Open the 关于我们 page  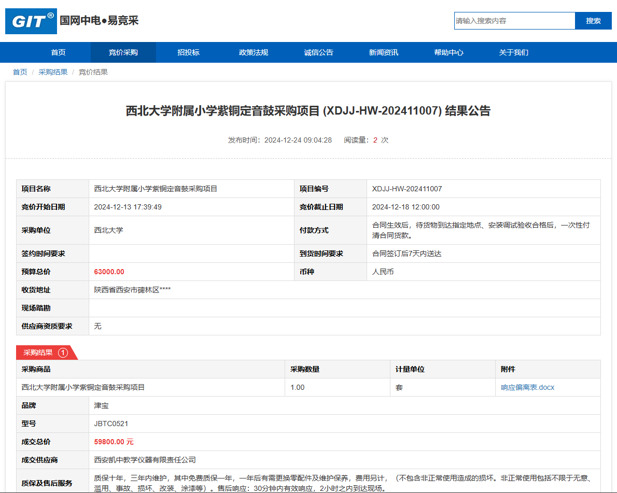point(513,52)
